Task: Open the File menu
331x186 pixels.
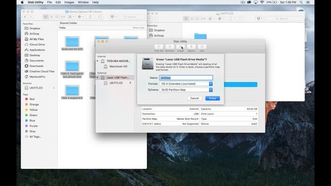Action: click(x=50, y=2)
